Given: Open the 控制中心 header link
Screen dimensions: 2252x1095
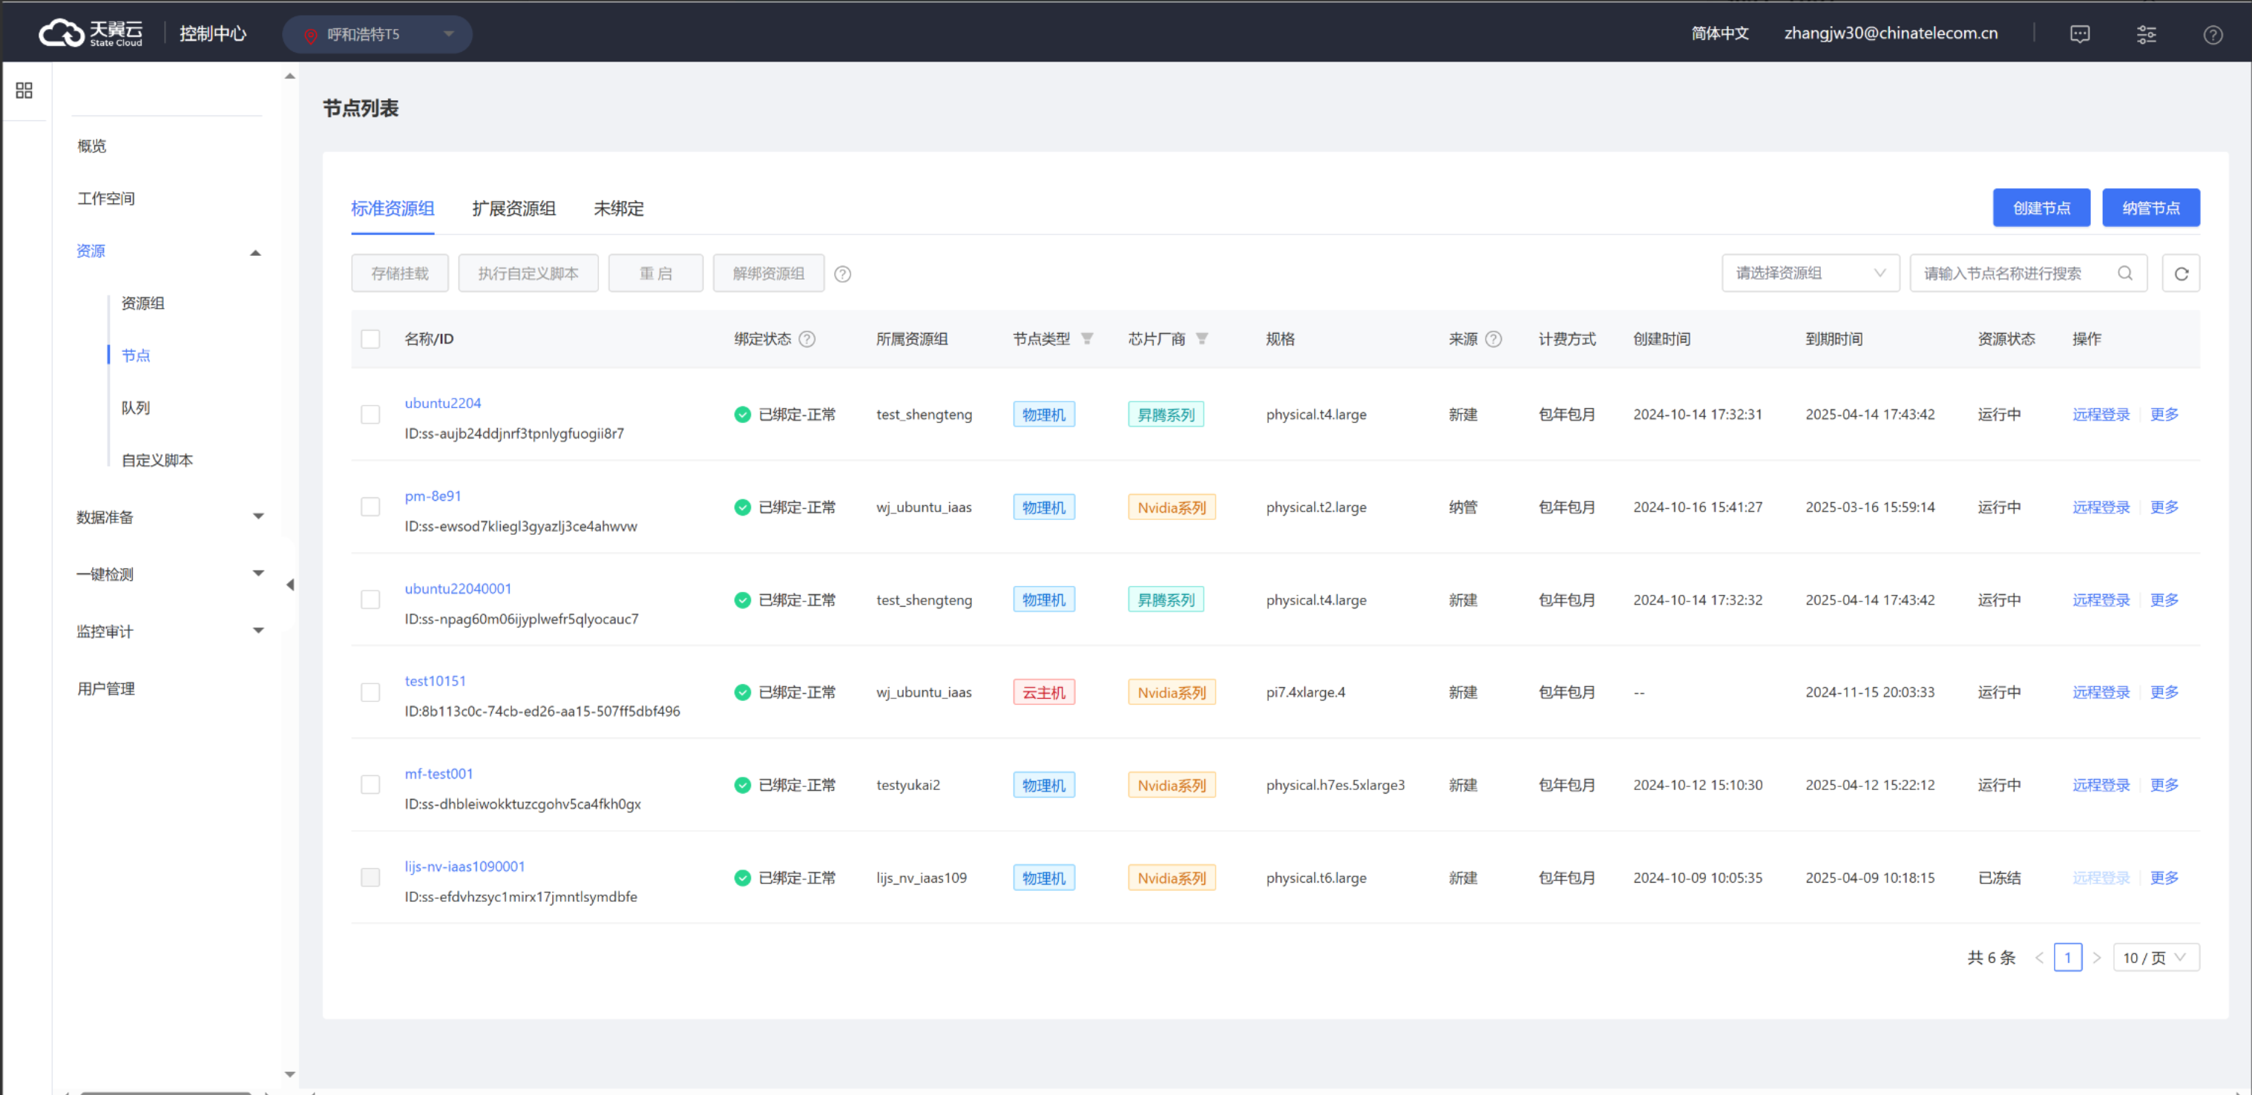Looking at the screenshot, I should coord(212,33).
